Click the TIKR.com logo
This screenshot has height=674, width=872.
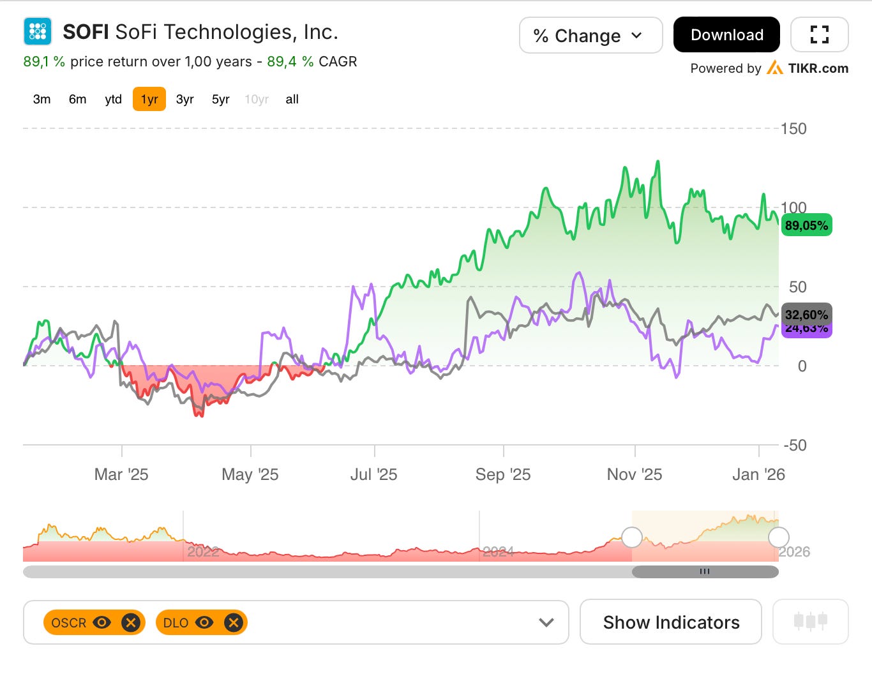pos(808,68)
